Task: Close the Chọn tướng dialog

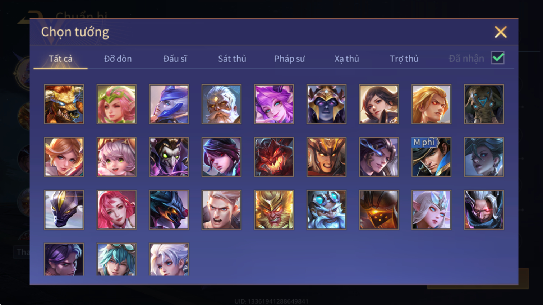Action: point(500,32)
